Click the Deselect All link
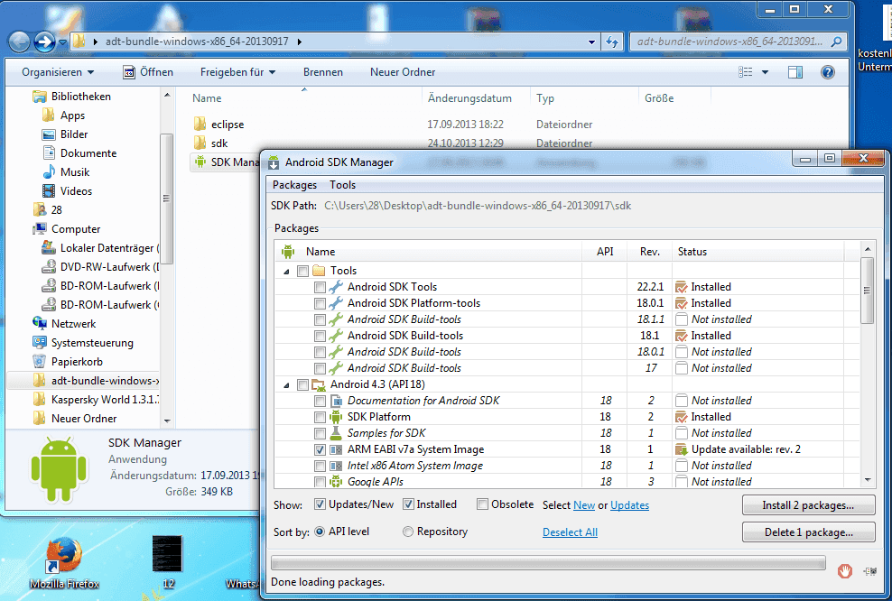The height and width of the screenshot is (601, 892). pyautogui.click(x=570, y=532)
